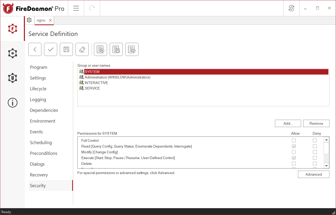This screenshot has width=336, height=215.
Task: Open FireDaemon services sidebar icon
Action: (12, 28)
